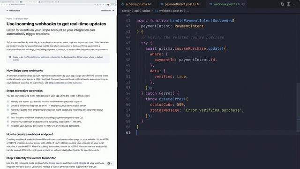Click 'Error verifying purchase' string

coord(213,110)
